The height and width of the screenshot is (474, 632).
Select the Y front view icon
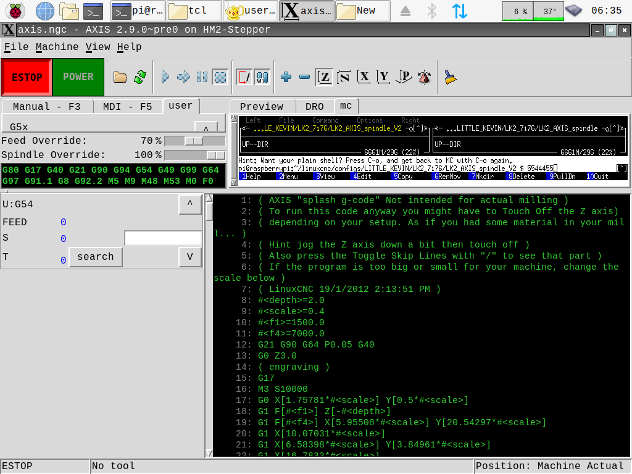383,77
